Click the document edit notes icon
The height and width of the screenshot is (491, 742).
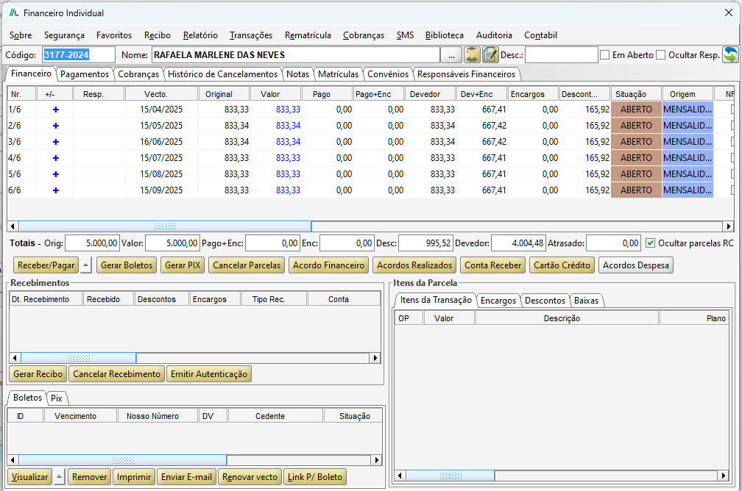pos(490,55)
